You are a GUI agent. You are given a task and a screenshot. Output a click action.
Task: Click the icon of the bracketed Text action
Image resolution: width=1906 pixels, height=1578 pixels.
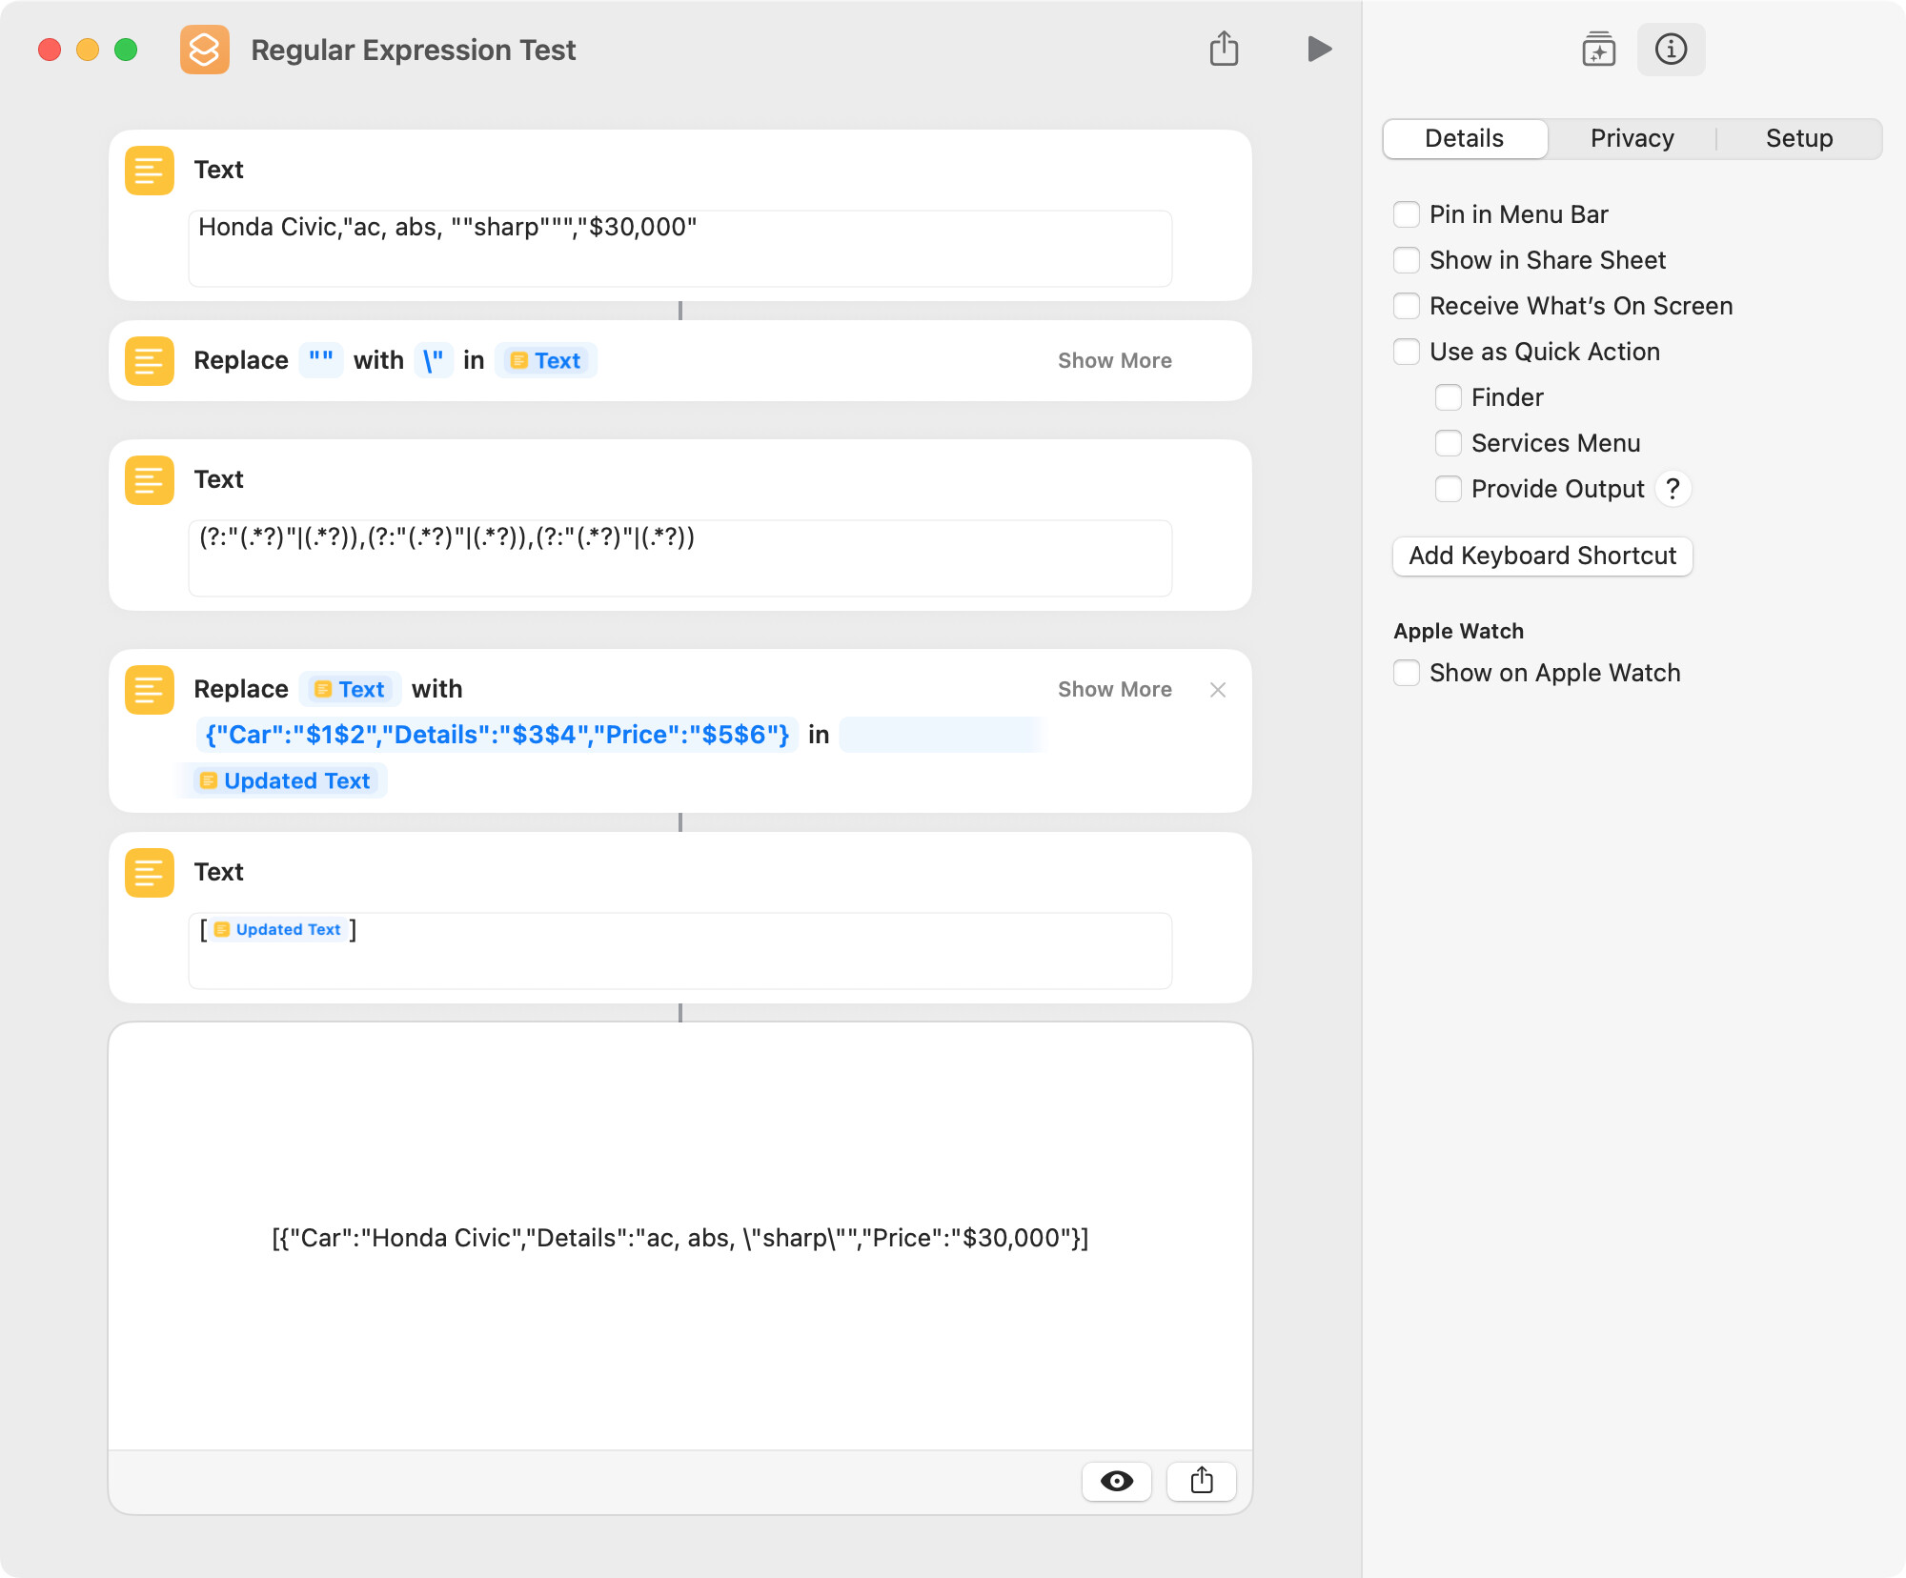coord(150,873)
